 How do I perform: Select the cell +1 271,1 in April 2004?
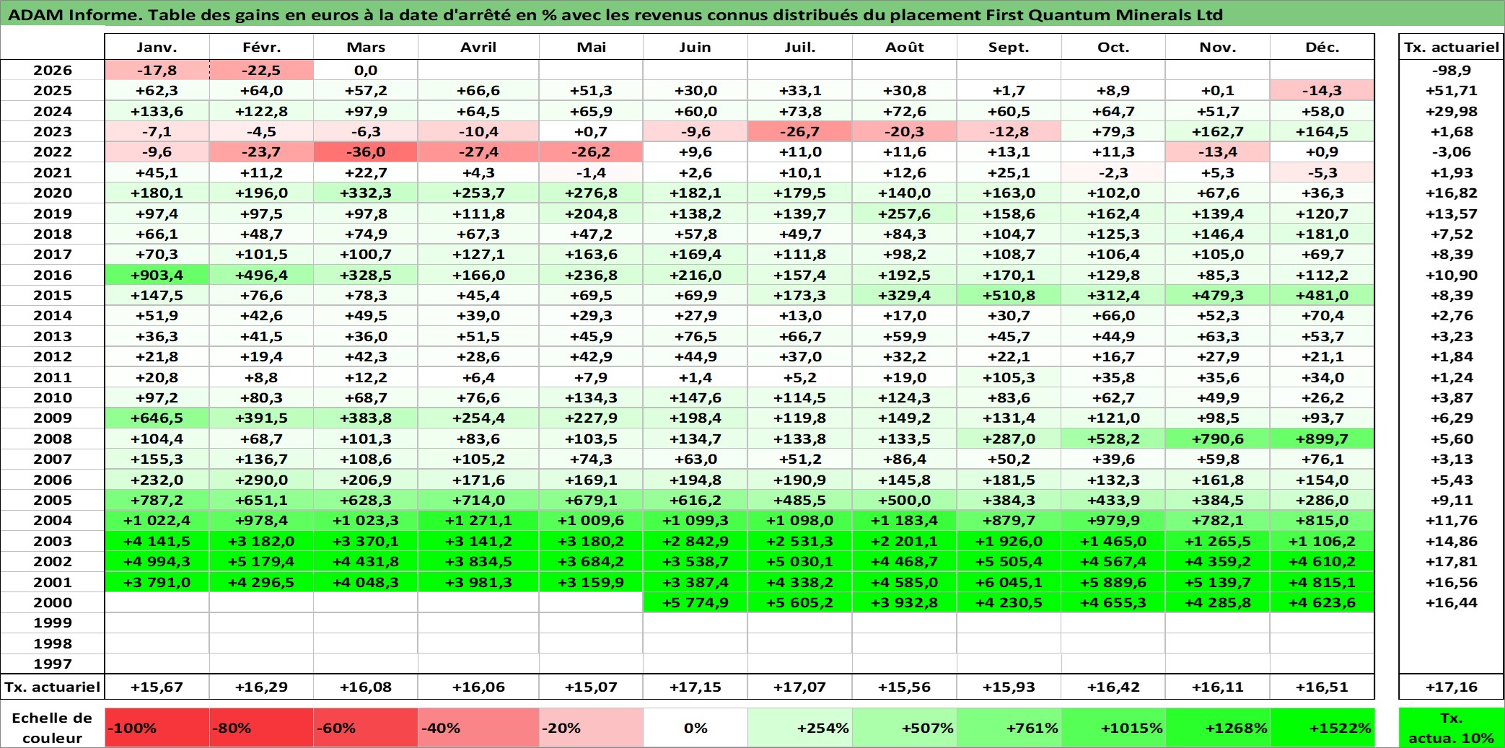tap(478, 520)
